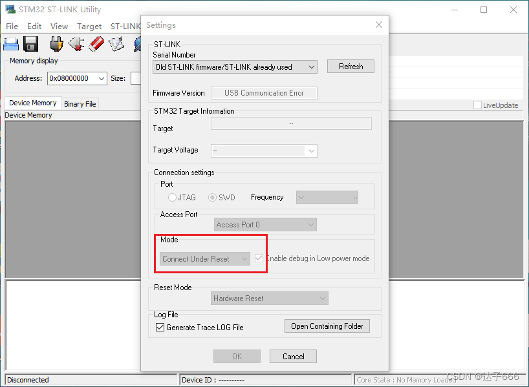Image resolution: width=529 pixels, height=387 pixels.
Task: Click the LiveUpdate checkbox
Action: 477,105
